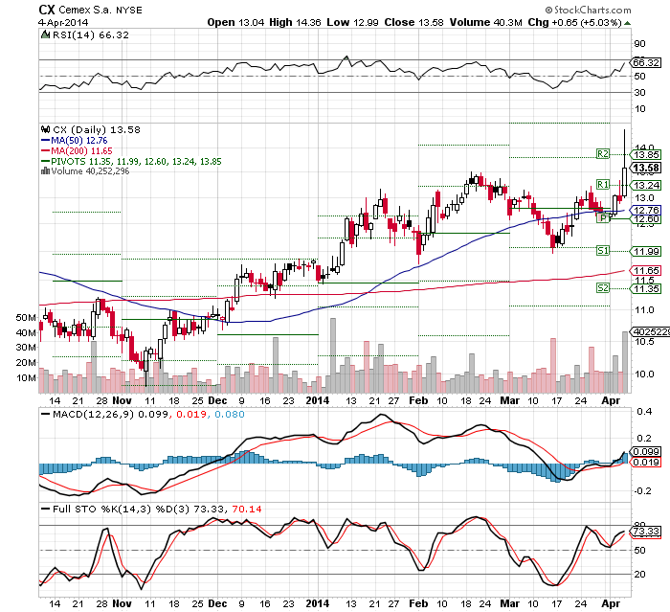
Task: Click the RSI mountain icon beside RSI(14)
Action: click(x=45, y=35)
